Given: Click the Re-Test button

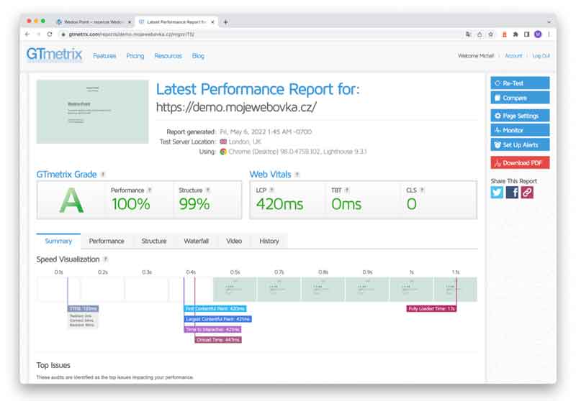Looking at the screenshot, I should tap(520, 83).
